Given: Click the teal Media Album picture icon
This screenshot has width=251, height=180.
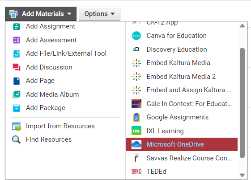Looking at the screenshot, I should tap(17, 94).
